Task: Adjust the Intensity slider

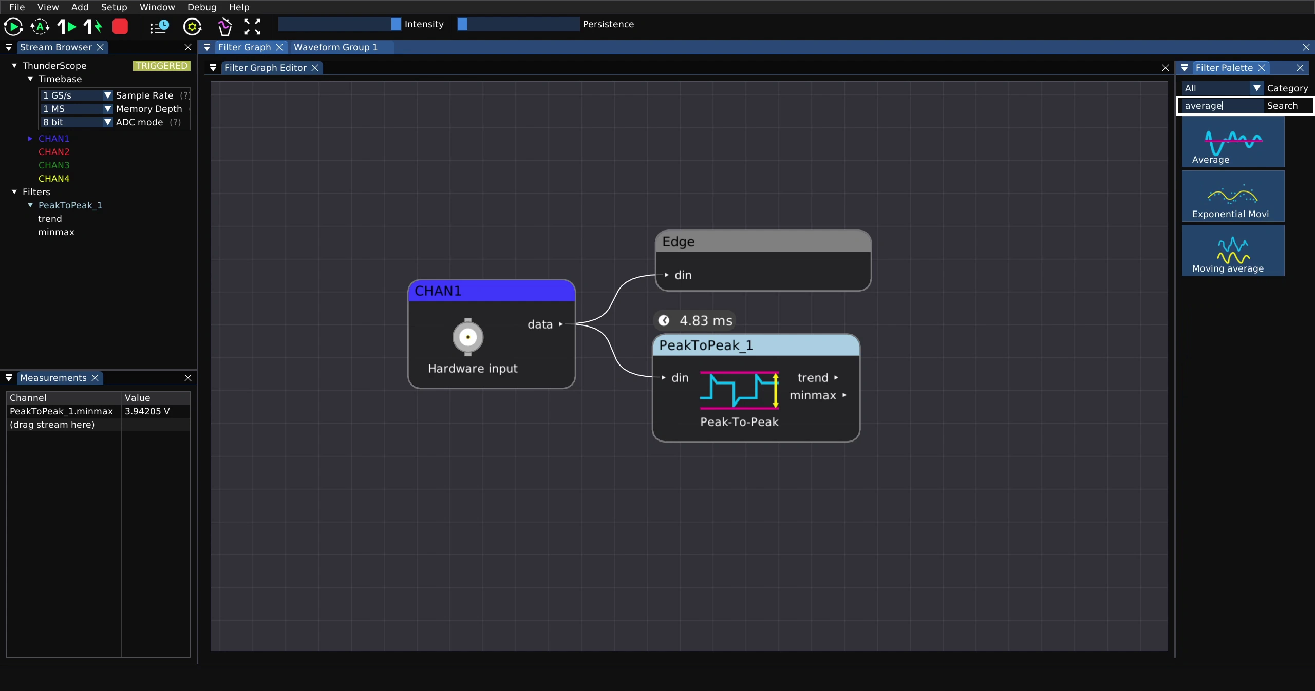Action: (x=340, y=24)
